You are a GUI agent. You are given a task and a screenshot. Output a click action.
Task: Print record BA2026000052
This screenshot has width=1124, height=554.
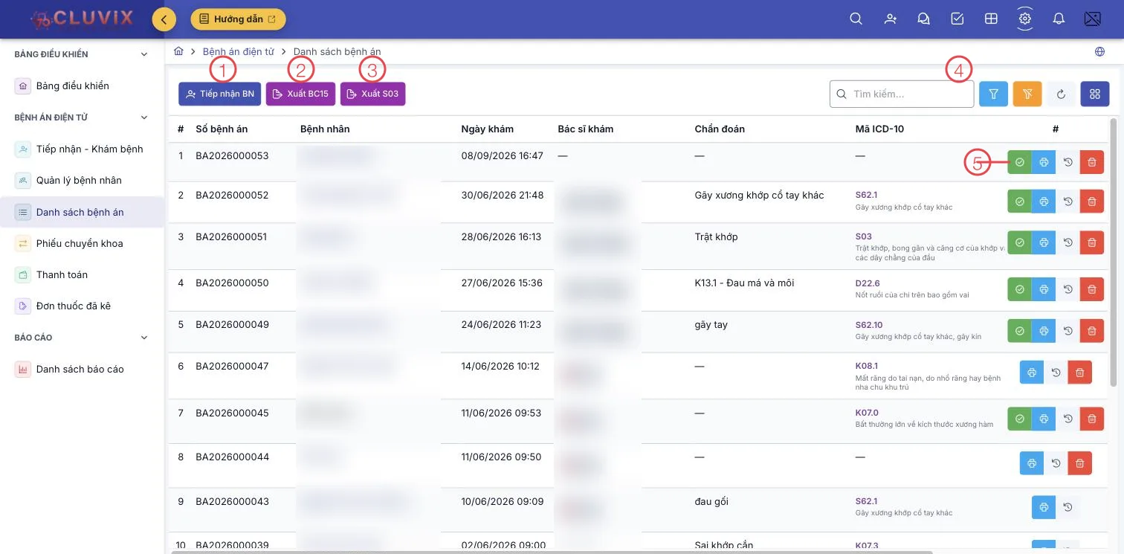pyautogui.click(x=1044, y=202)
